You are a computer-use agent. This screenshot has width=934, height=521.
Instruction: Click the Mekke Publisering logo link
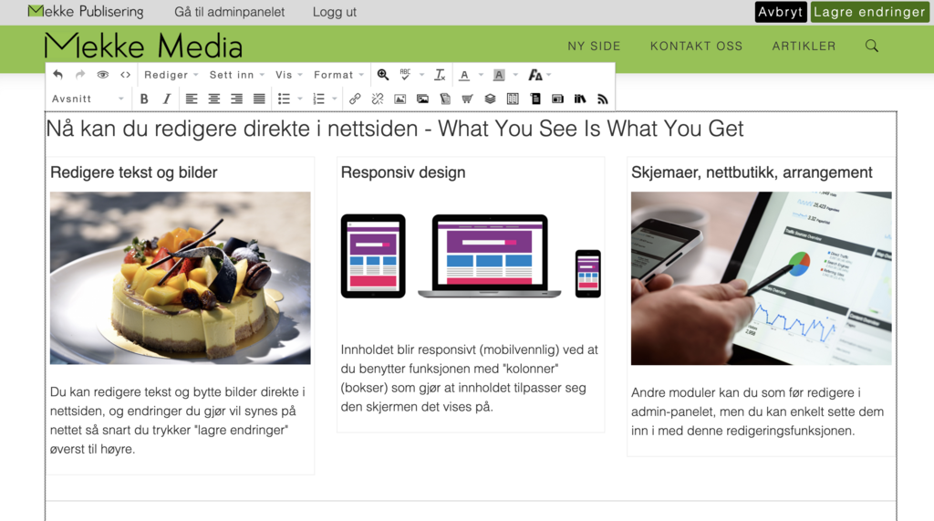coord(86,11)
